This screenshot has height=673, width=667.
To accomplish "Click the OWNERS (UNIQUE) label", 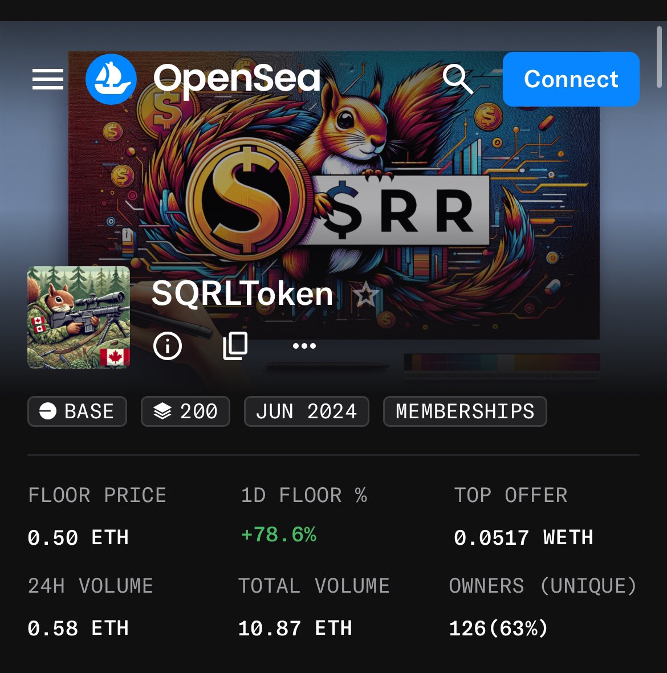I will pos(543,586).
